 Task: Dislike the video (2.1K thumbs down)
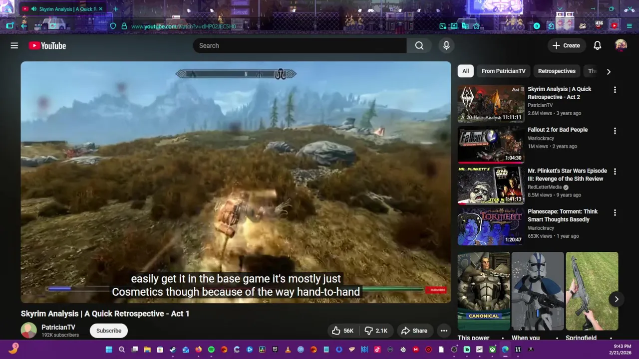376,331
